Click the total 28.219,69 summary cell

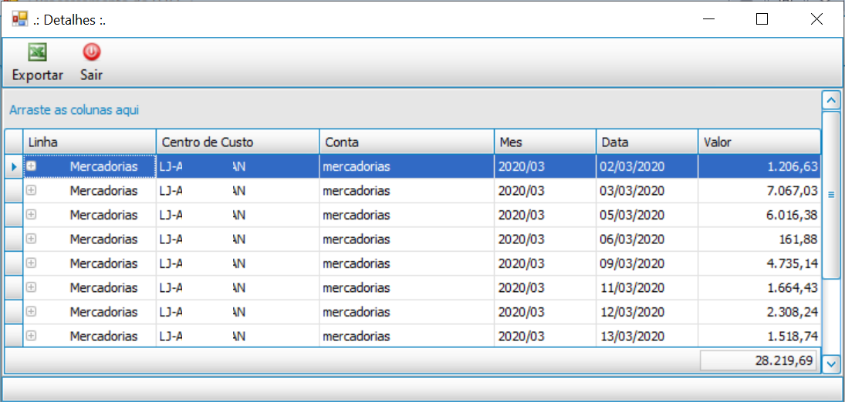tap(758, 360)
